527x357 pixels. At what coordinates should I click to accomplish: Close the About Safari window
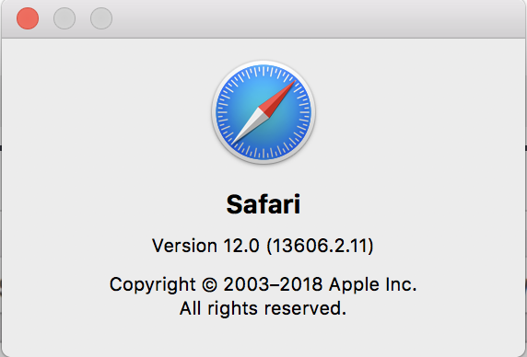28,18
